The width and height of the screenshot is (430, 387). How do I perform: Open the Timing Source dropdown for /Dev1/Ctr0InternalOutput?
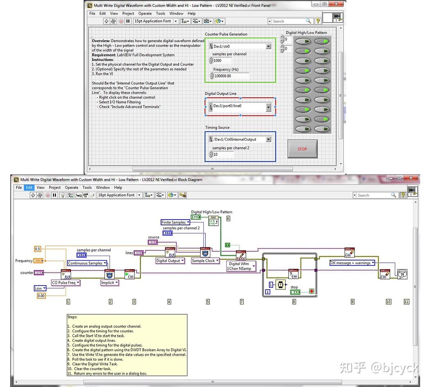pos(268,139)
